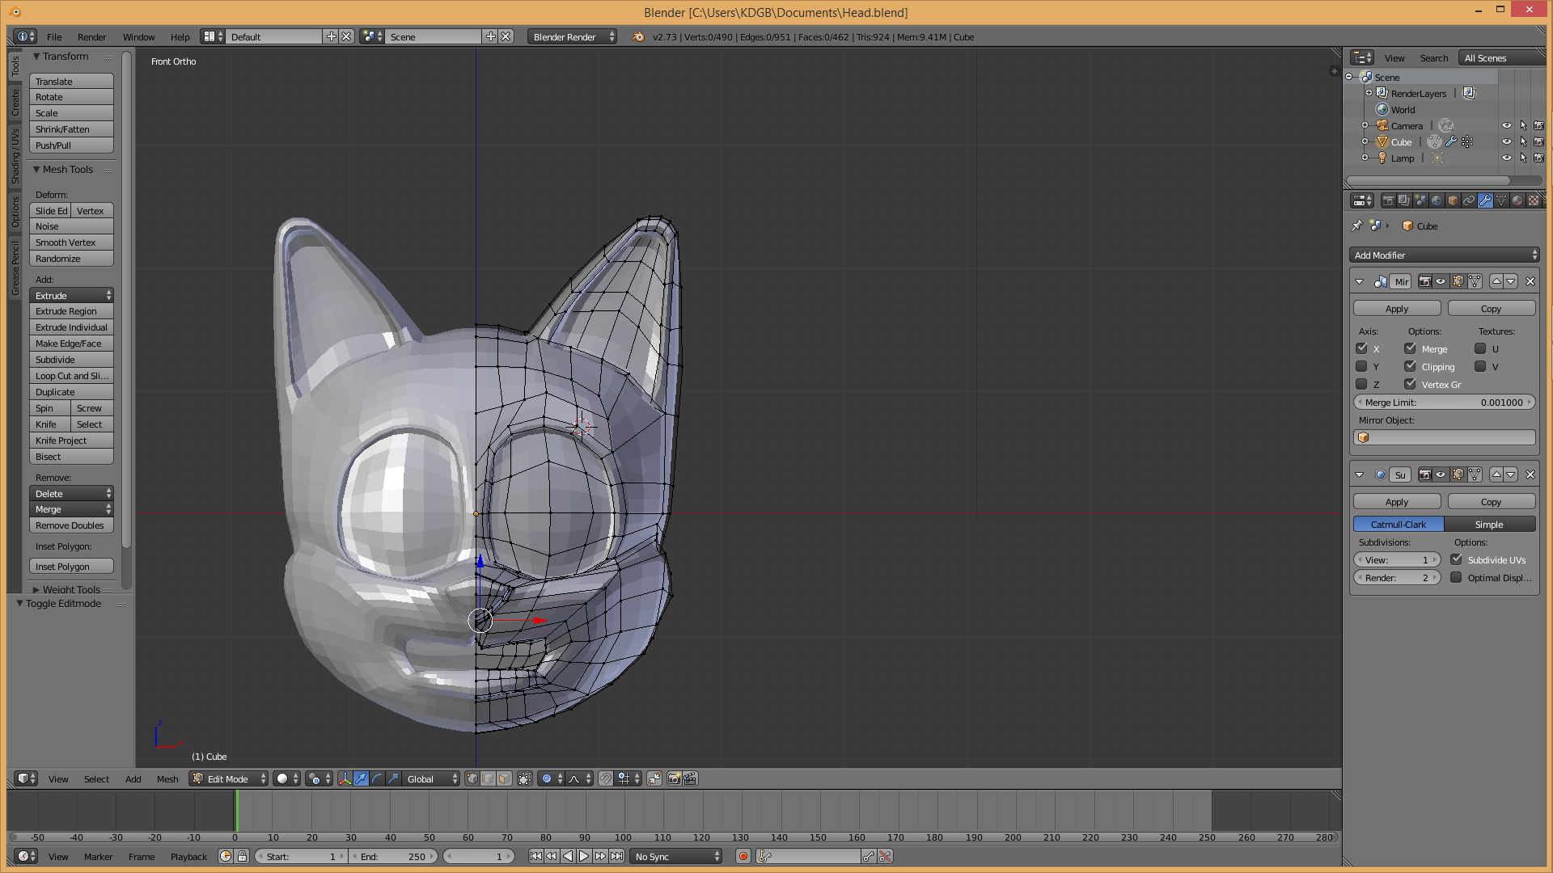Click the Subdivide tool button
Image resolution: width=1553 pixels, height=873 pixels.
point(71,360)
